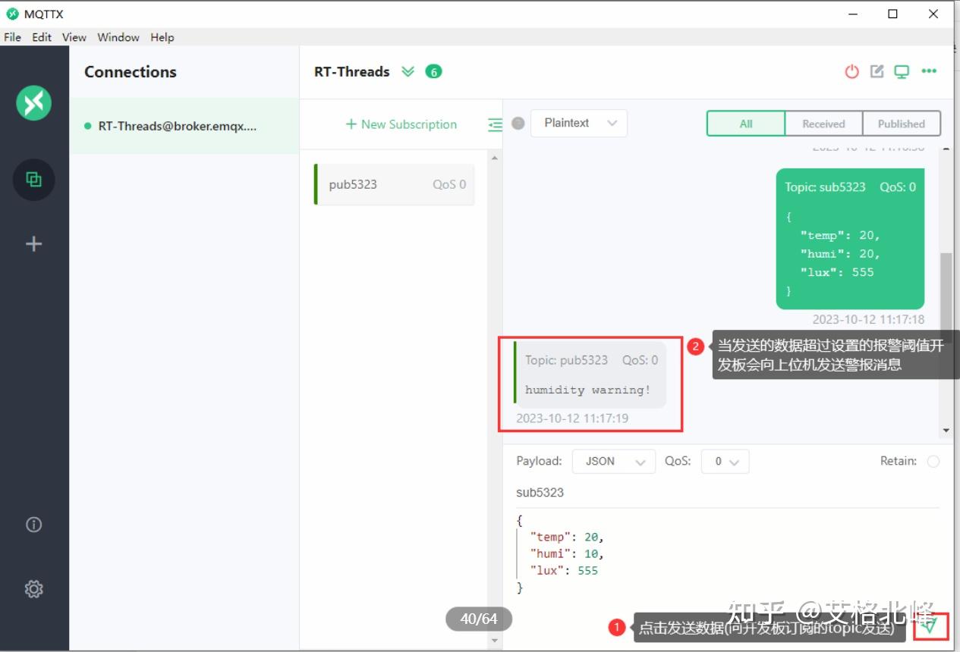Image resolution: width=960 pixels, height=652 pixels.
Task: Click New Subscription button
Action: coord(401,124)
